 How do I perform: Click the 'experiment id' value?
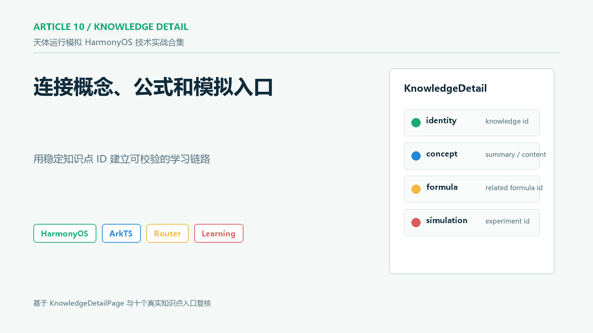click(507, 221)
